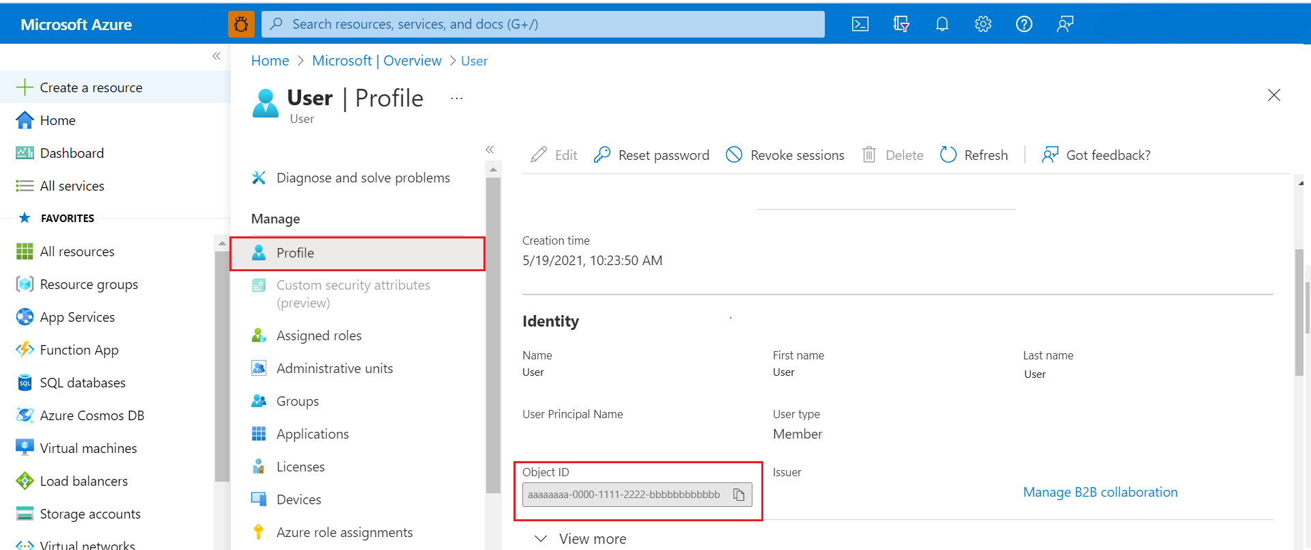This screenshot has height=550, width=1311.
Task: Close the User Profile blade
Action: point(1274,95)
